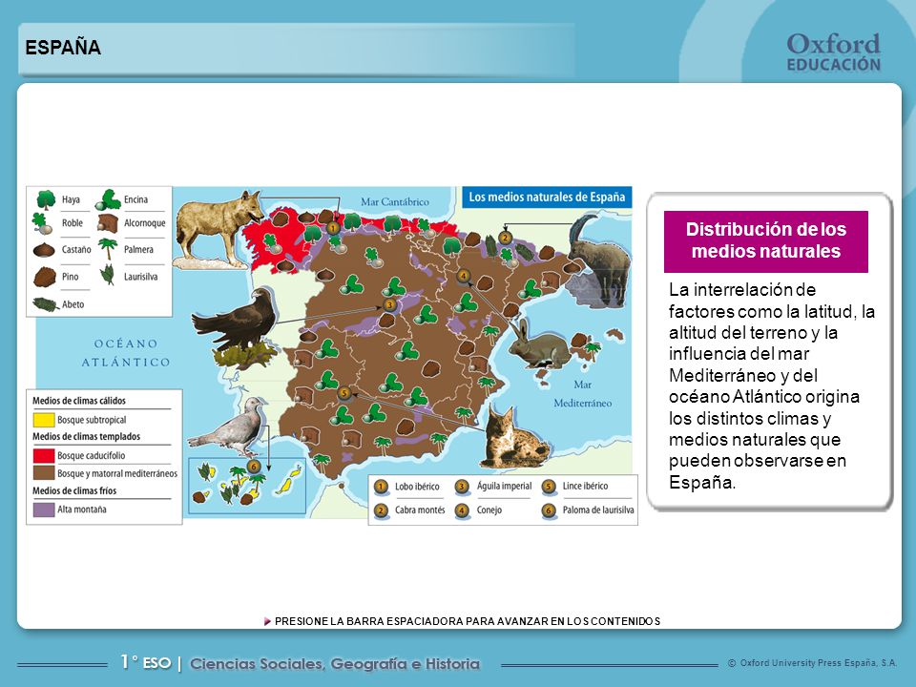Click the yellow Bosque subtropical swatch
This screenshot has height=687, width=916.
pyautogui.click(x=44, y=420)
